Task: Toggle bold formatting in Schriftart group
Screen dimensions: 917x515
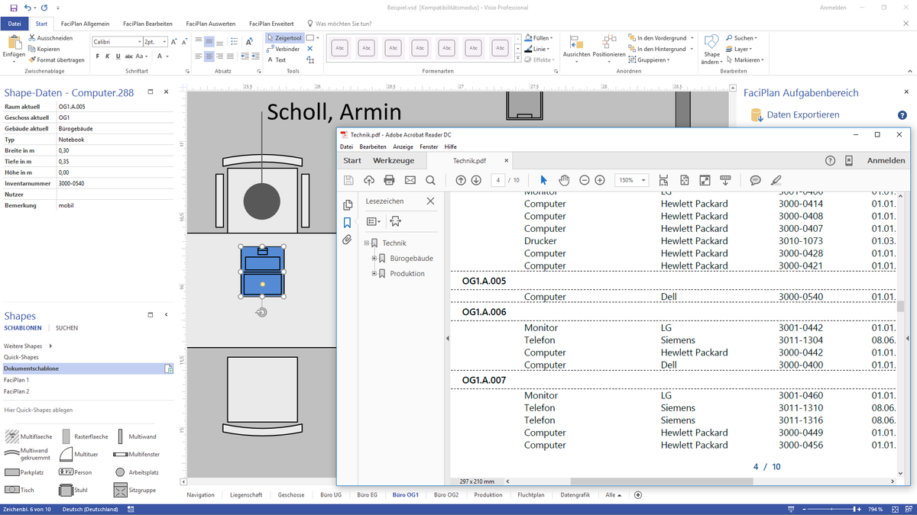Action: [96, 56]
